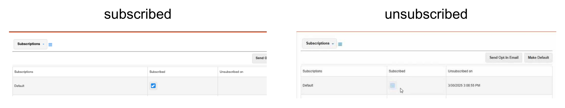
Task: Click the "unsubscribed" title heading text
Action: pos(426,14)
